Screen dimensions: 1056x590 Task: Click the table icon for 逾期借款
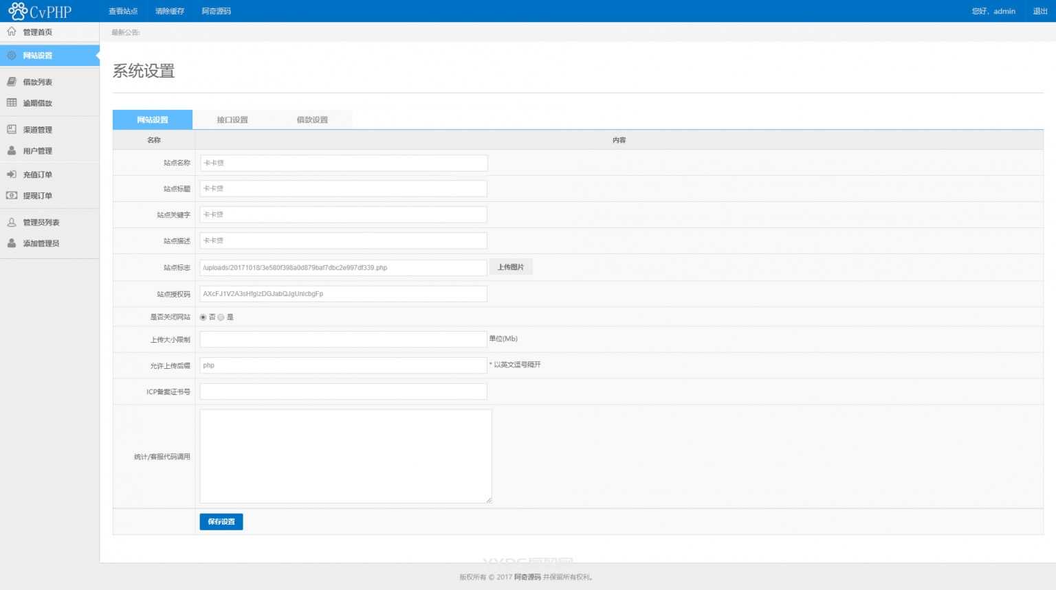click(12, 103)
